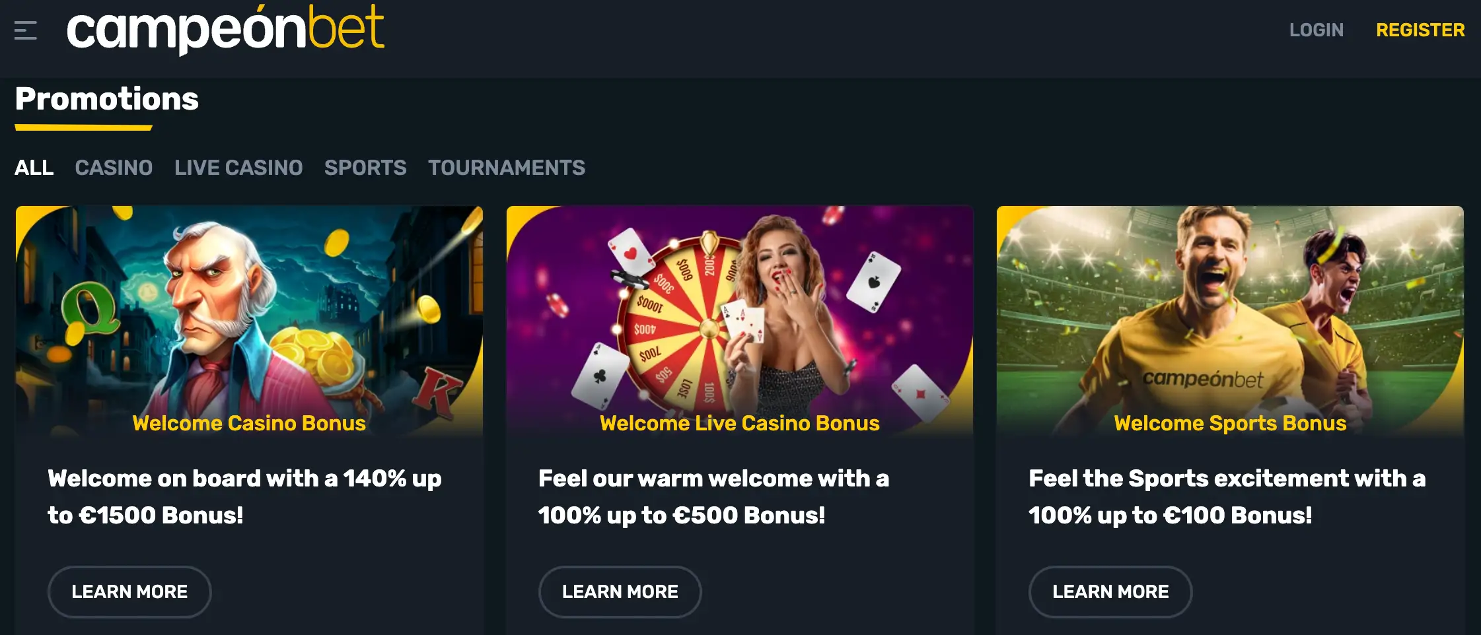This screenshot has width=1481, height=635.
Task: Click the REGISTER link
Action: coord(1420,30)
